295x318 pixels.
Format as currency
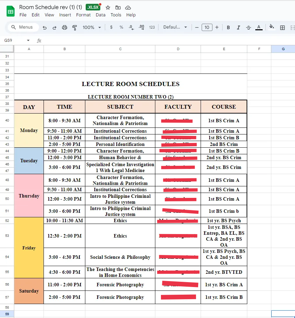111,27
